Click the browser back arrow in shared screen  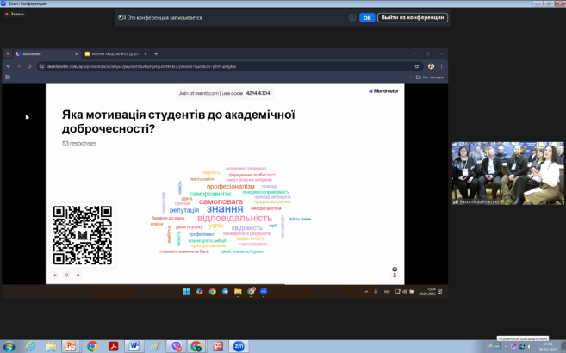(9, 65)
